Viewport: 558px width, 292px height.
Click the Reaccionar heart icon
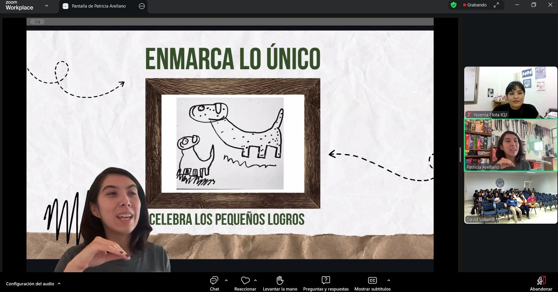pos(245,281)
